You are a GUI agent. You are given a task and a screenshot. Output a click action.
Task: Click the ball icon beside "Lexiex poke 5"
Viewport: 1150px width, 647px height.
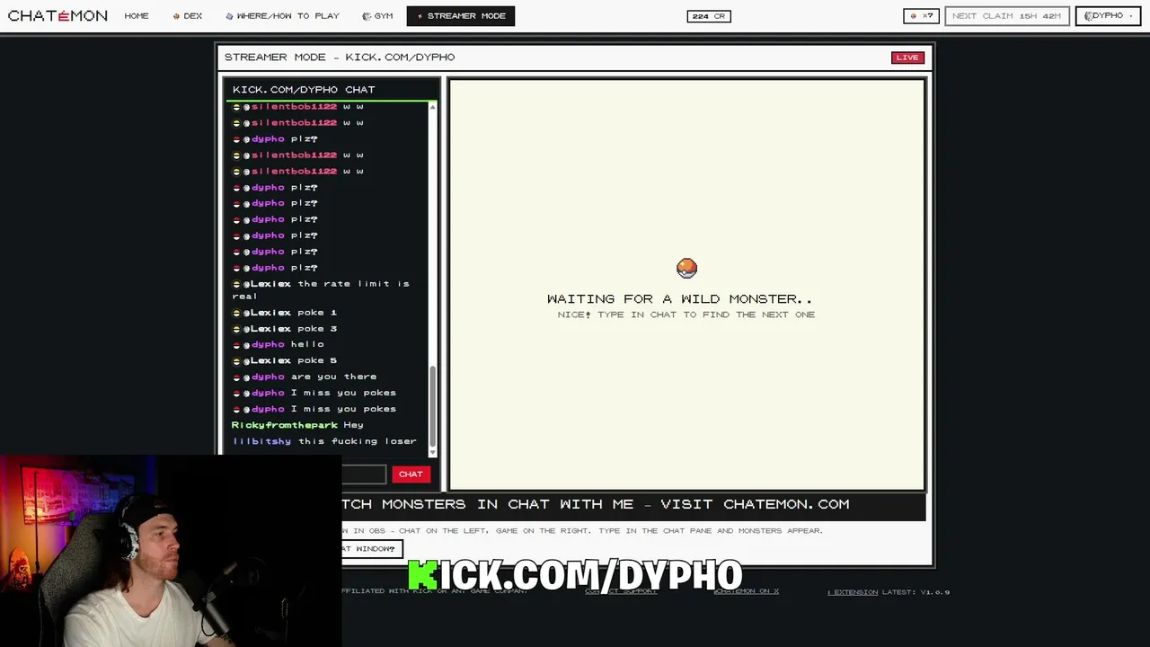236,361
